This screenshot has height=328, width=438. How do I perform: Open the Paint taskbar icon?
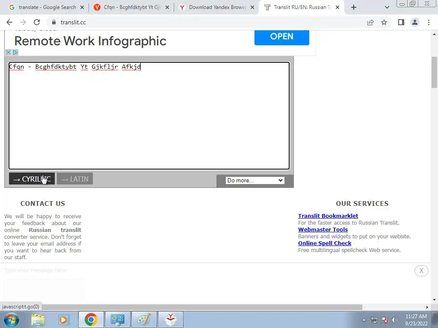144,319
